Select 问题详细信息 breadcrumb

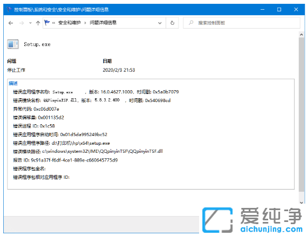(103, 23)
